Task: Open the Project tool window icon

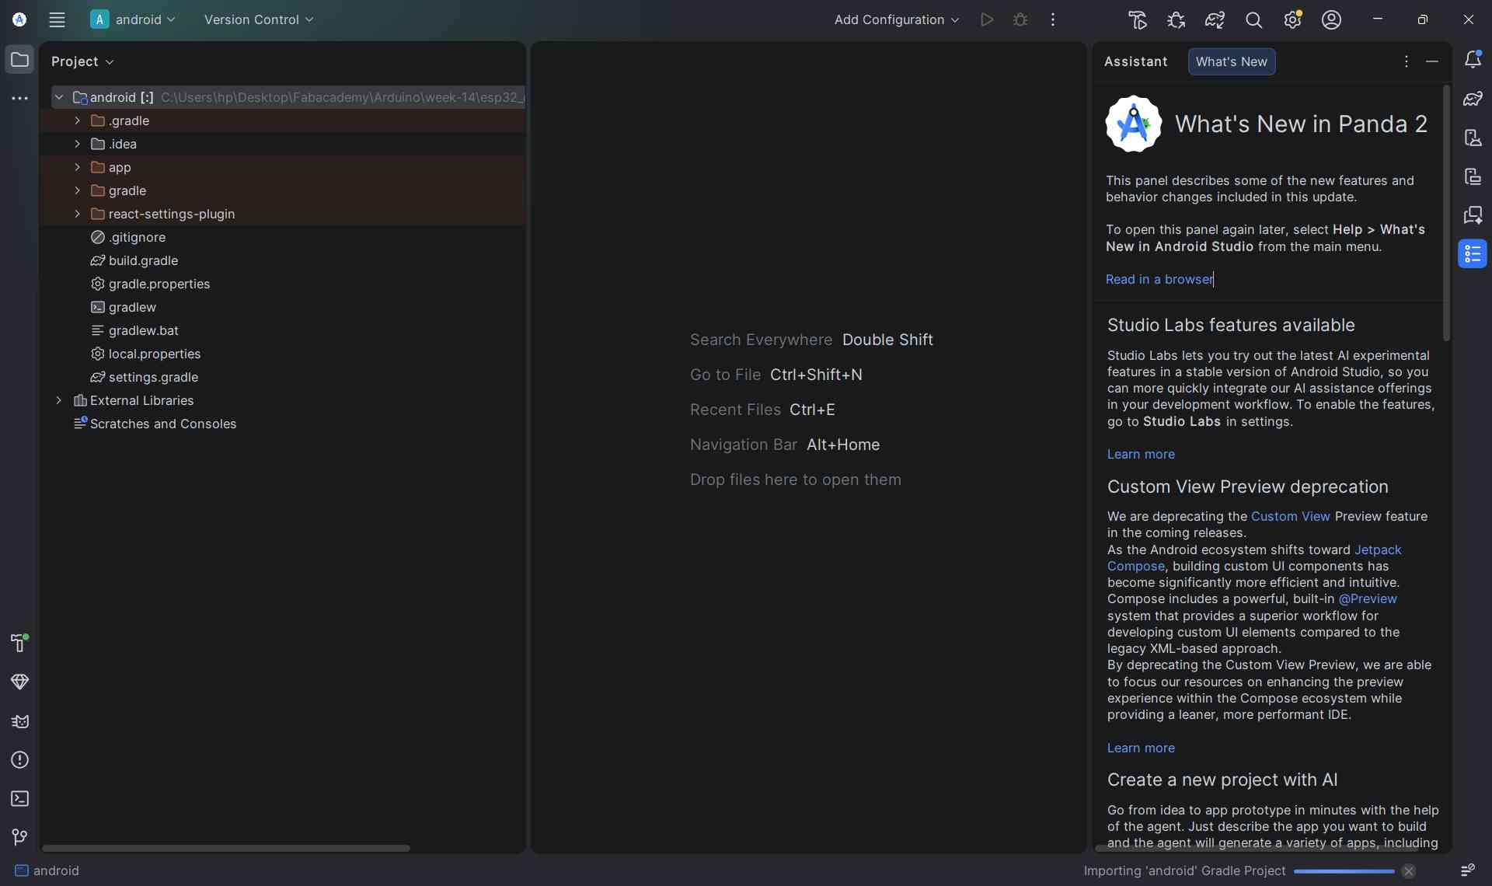Action: click(x=19, y=60)
